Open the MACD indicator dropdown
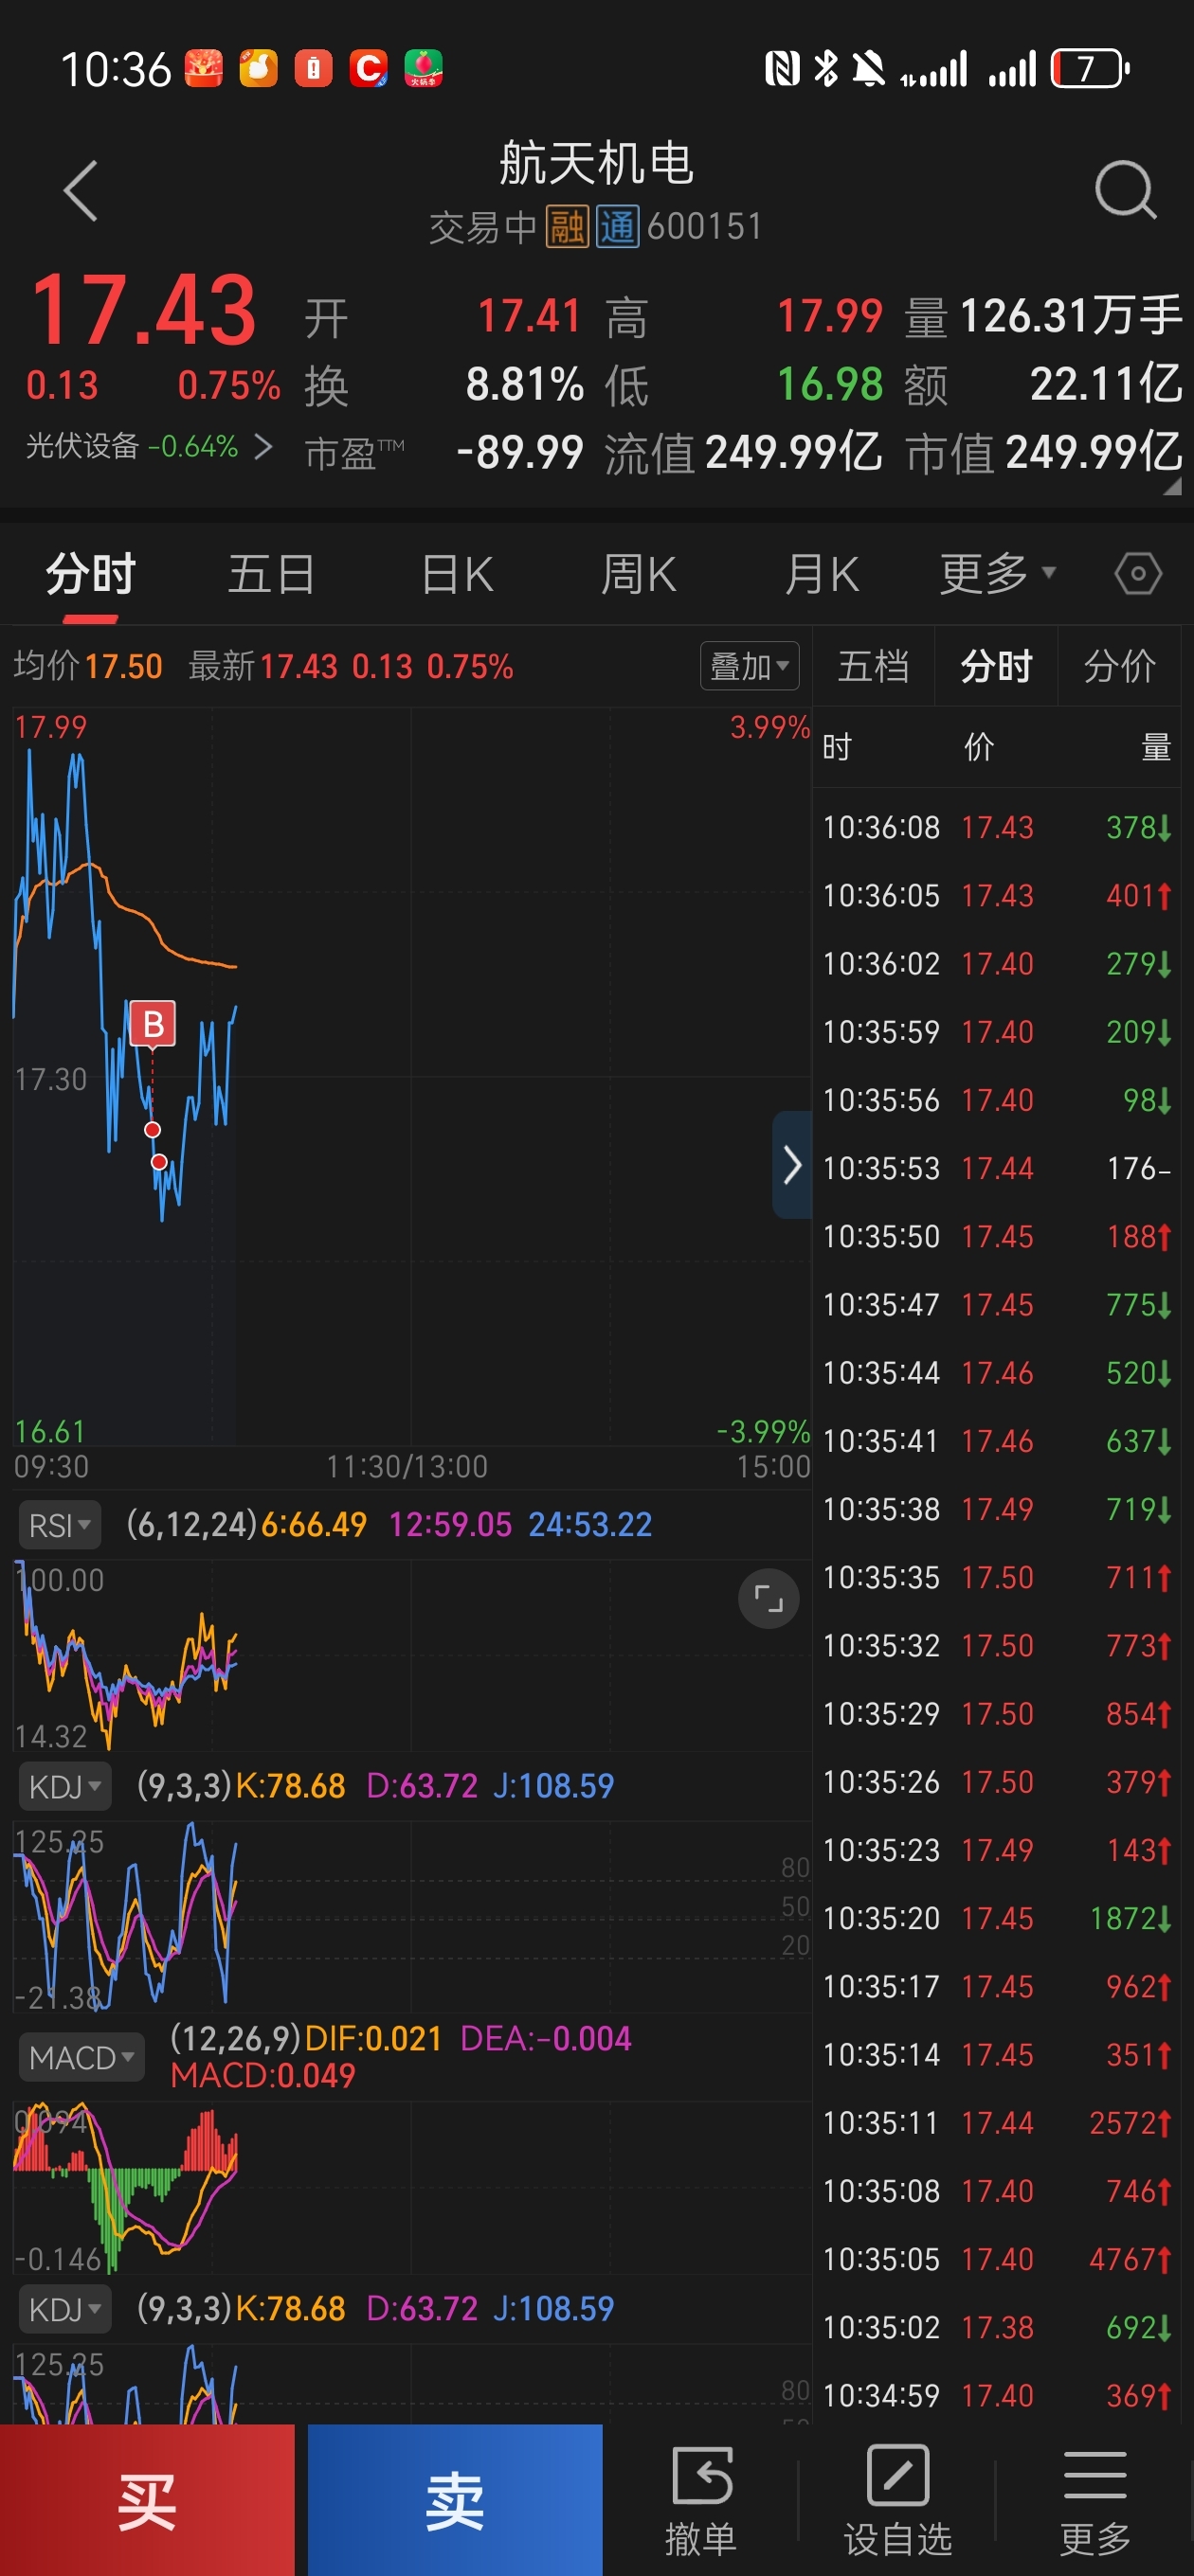1194x2576 pixels. coord(81,2057)
